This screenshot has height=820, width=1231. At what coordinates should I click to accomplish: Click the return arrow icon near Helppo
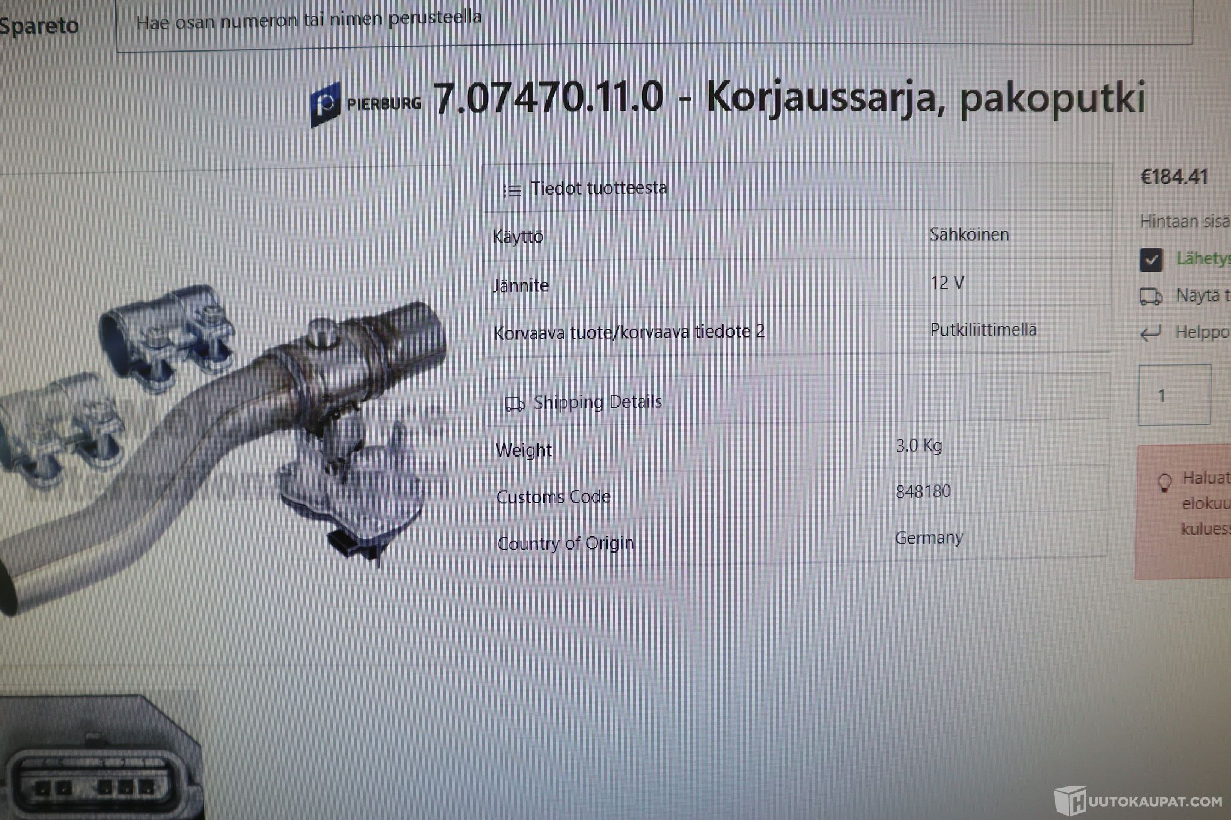pos(1150,333)
